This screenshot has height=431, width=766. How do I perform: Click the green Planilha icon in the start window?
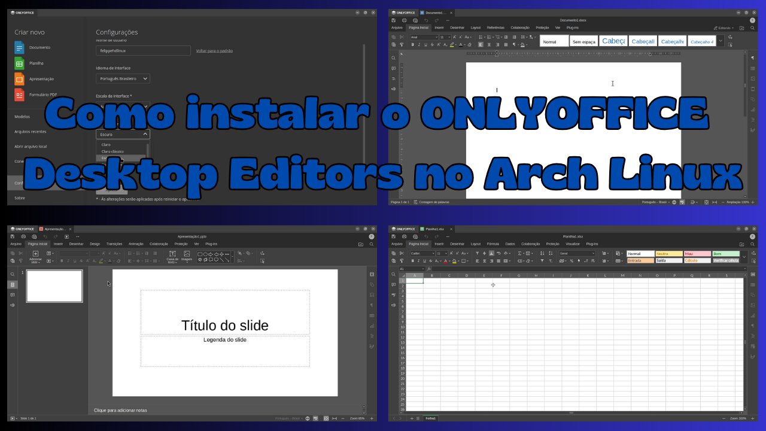pyautogui.click(x=19, y=63)
